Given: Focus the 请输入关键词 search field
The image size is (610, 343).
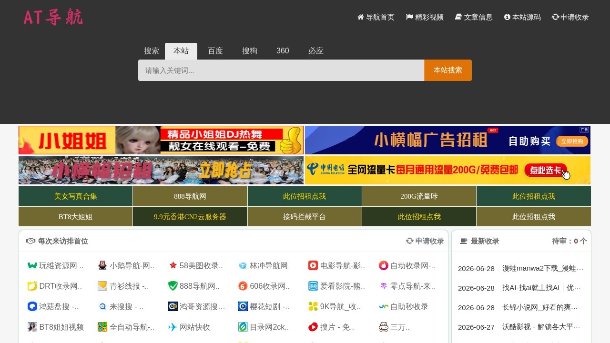Looking at the screenshot, I should pos(281,70).
